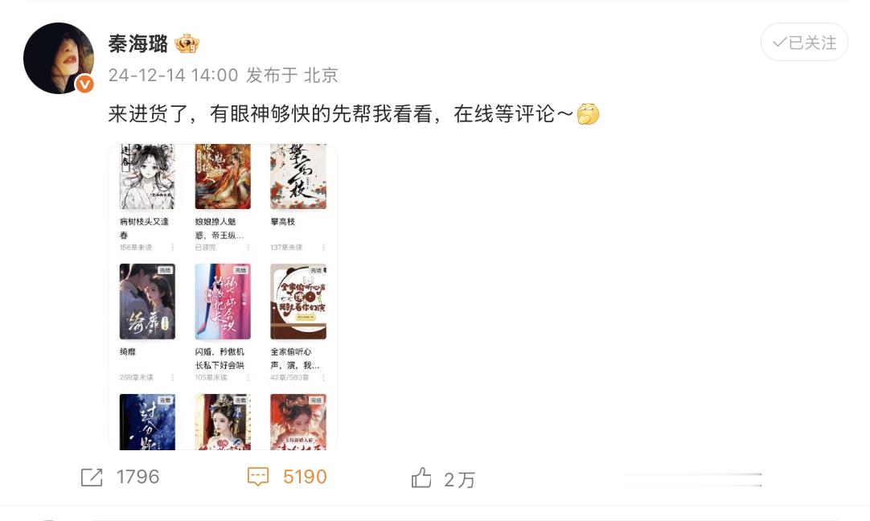Open more options for 闪婚 book
The width and height of the screenshot is (870, 521).
pyautogui.click(x=248, y=377)
